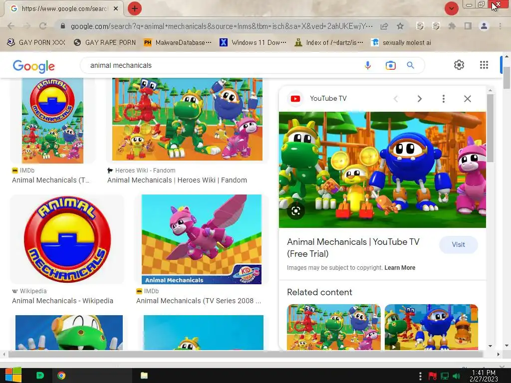
Task: Open a new browser tab with the plus button
Action: (x=135, y=8)
